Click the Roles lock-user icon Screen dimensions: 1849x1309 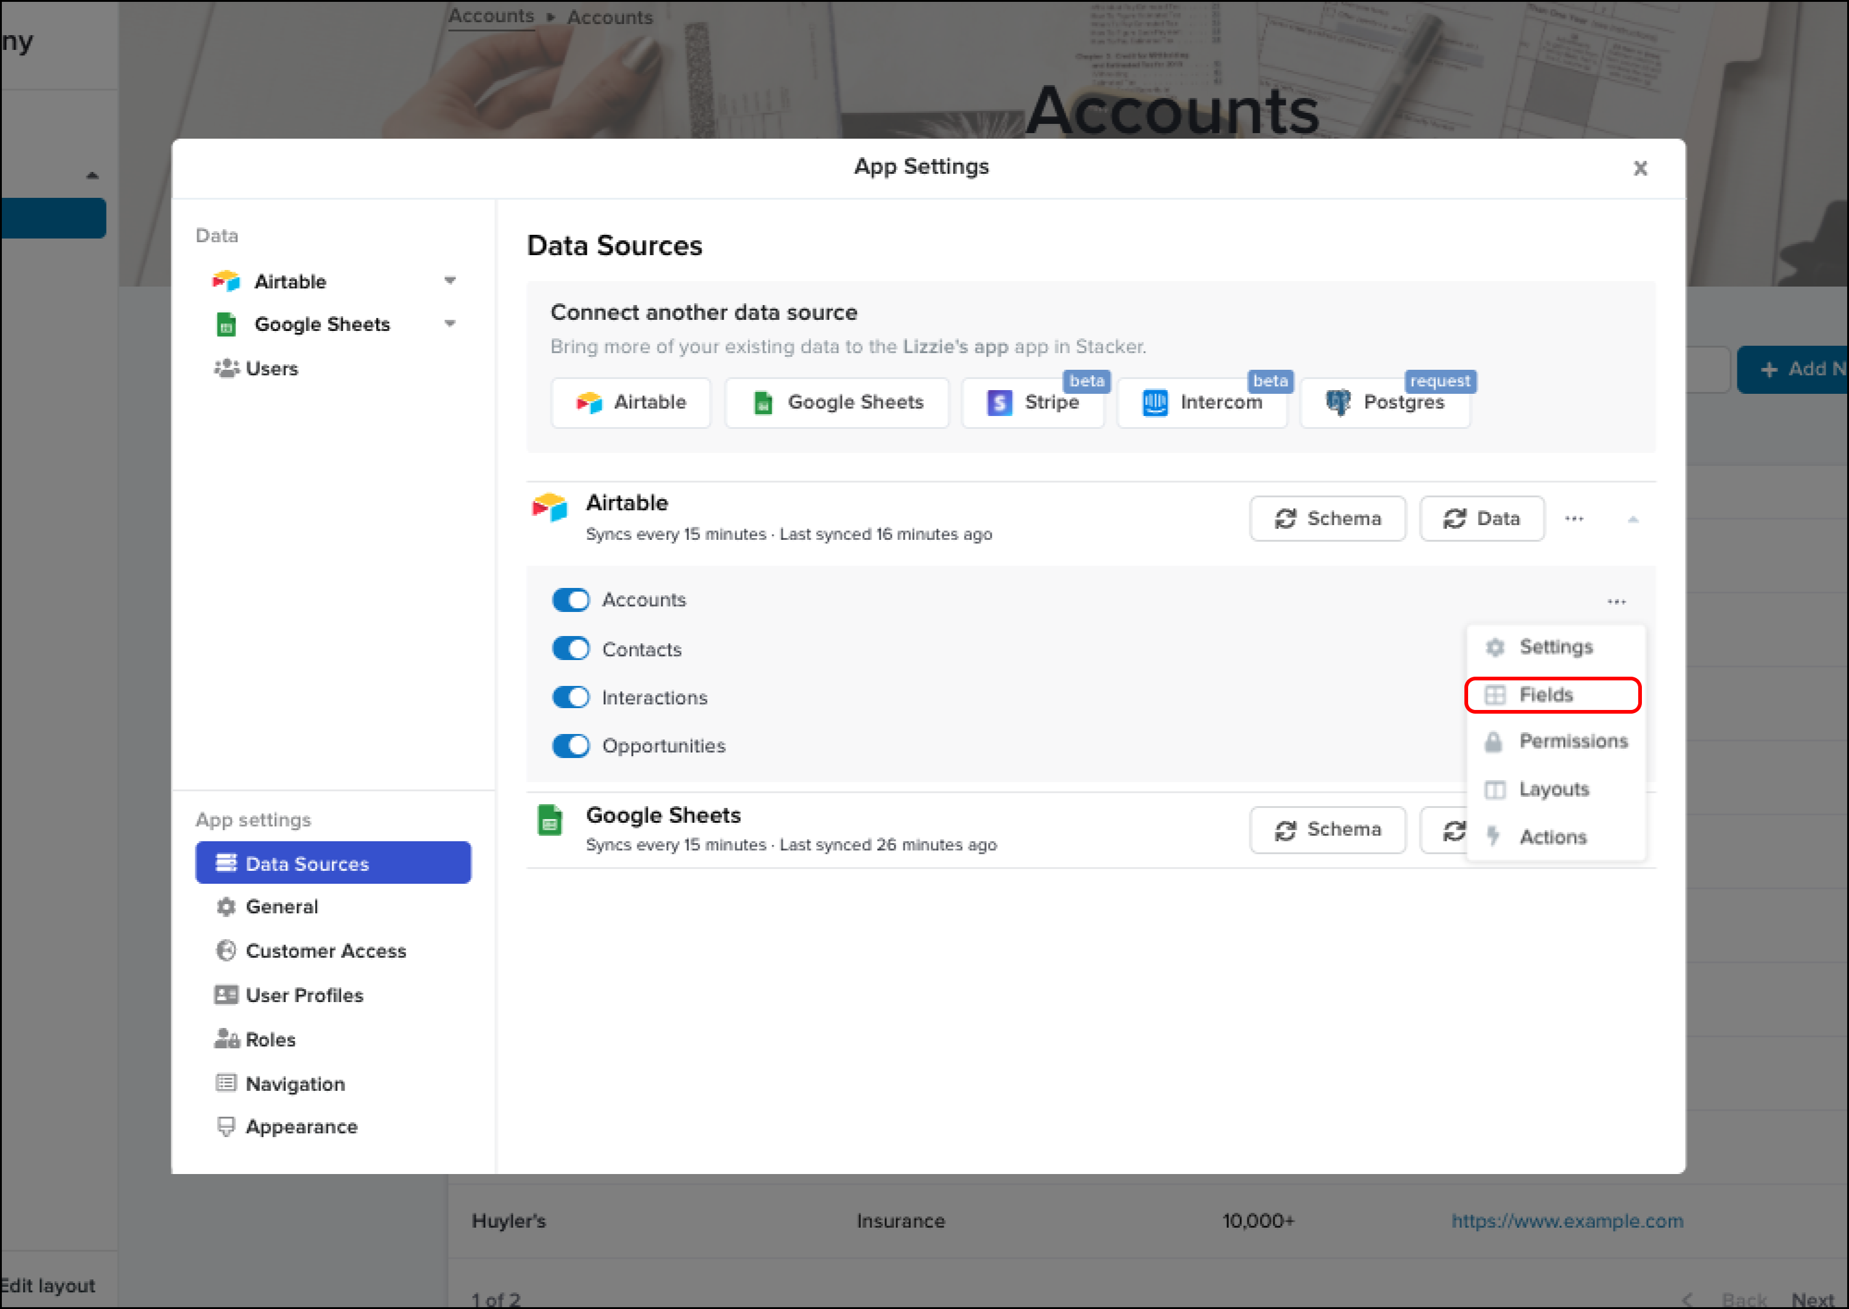point(226,1039)
